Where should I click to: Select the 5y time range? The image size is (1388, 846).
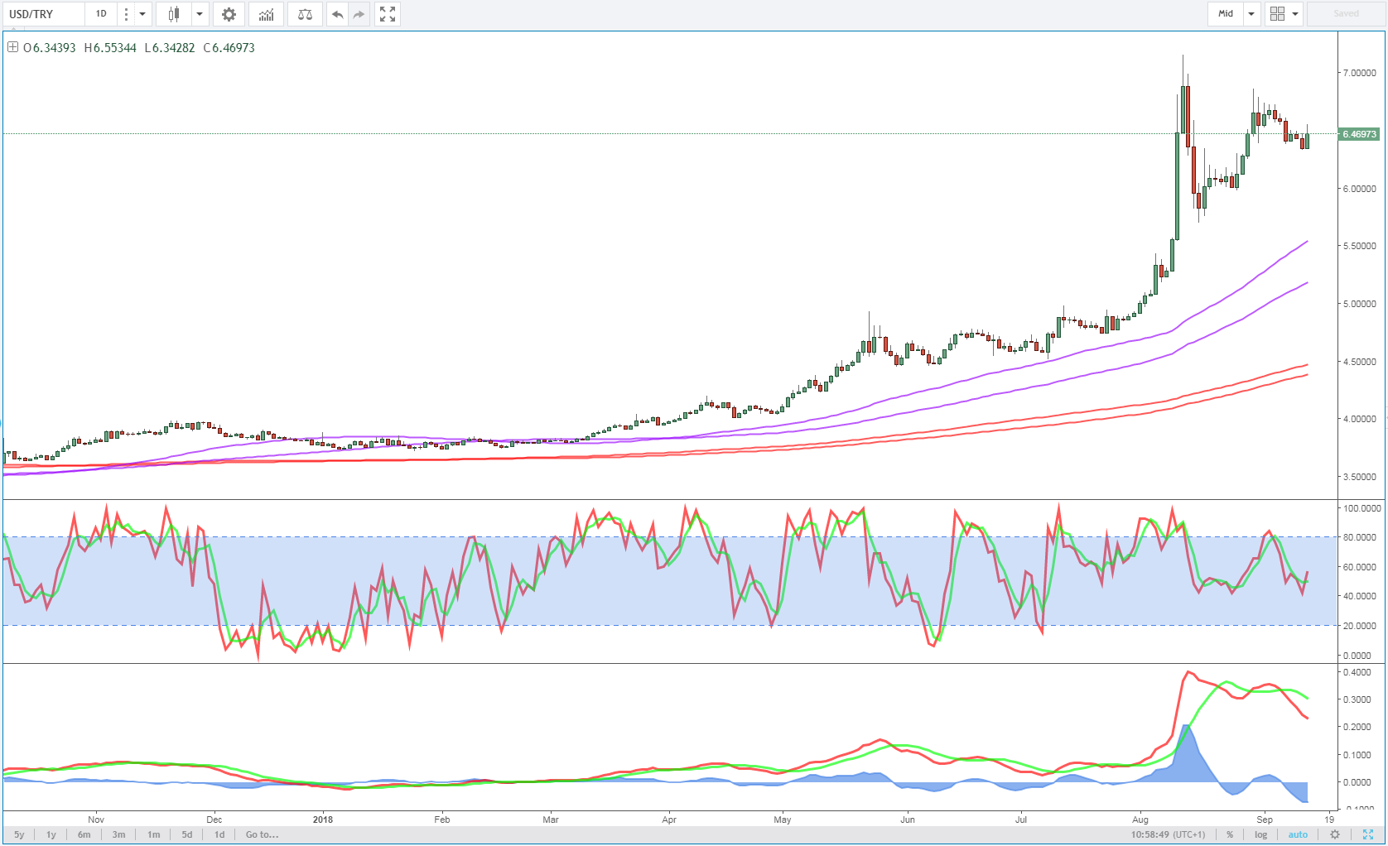click(x=19, y=834)
